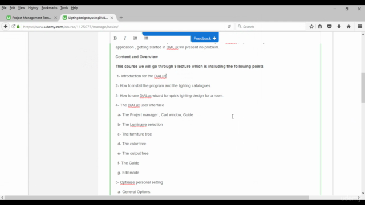Click the udemy.com address bar
This screenshot has height=205, width=365.
[x=123, y=27]
